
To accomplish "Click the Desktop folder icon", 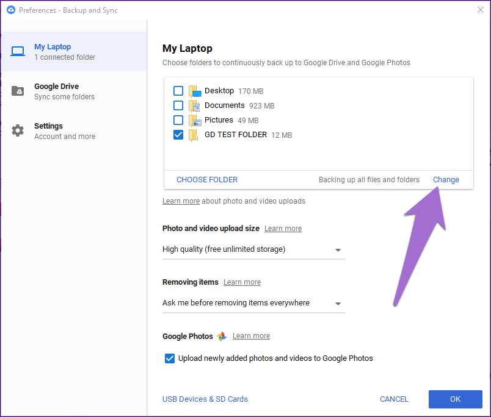I will pos(195,91).
